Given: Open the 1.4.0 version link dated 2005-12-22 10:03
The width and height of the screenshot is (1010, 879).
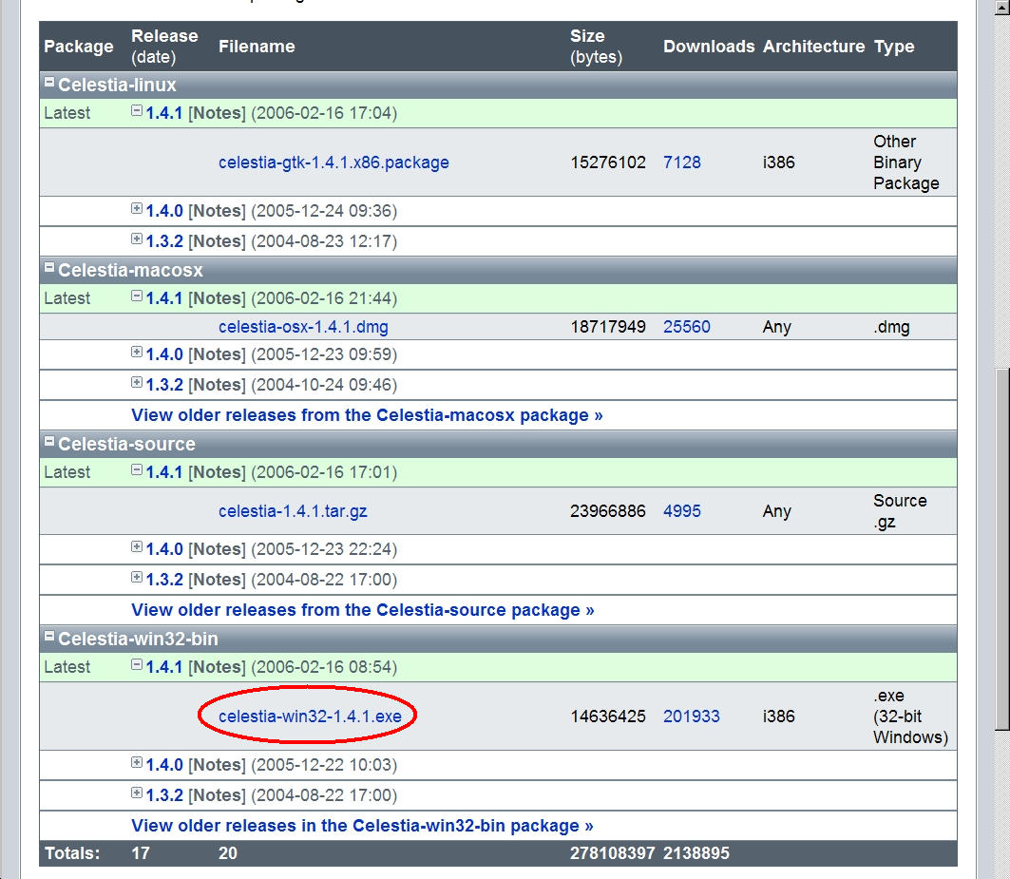Looking at the screenshot, I should pyautogui.click(x=164, y=765).
